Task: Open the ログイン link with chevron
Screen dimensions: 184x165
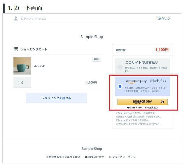Action: [163, 19]
